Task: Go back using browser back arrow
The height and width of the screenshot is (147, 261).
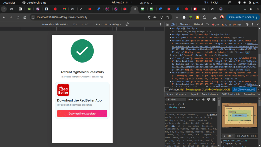Action: tap(4, 17)
